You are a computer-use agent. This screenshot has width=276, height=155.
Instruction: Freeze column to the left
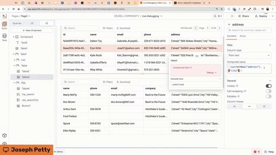click(234, 106)
